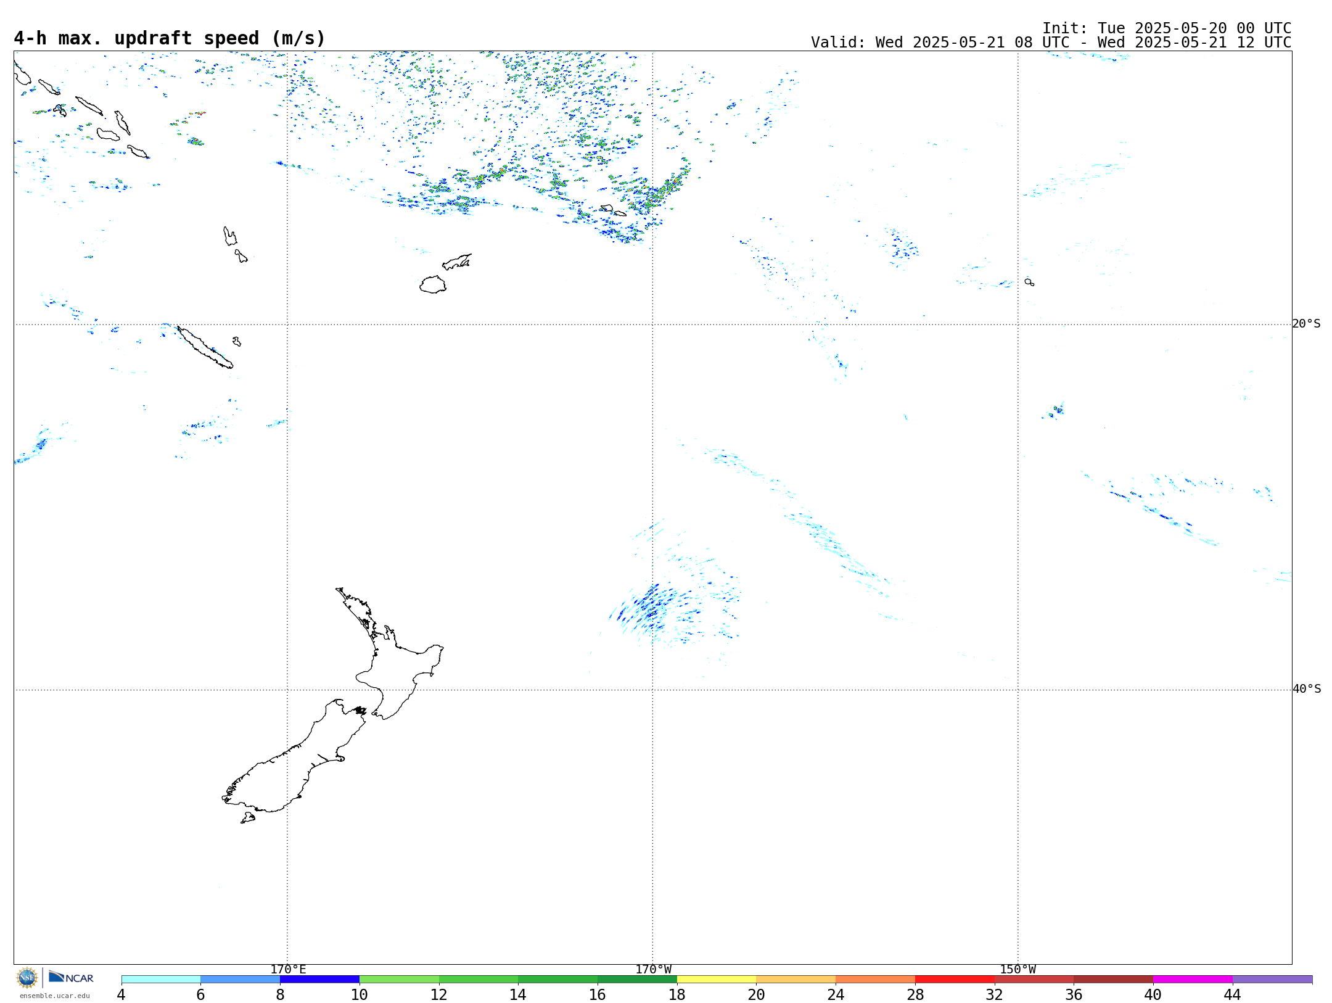Viewport: 1332px width, 1003px height.
Task: Select the bright red 28–32 color swatch
Action: (955, 979)
